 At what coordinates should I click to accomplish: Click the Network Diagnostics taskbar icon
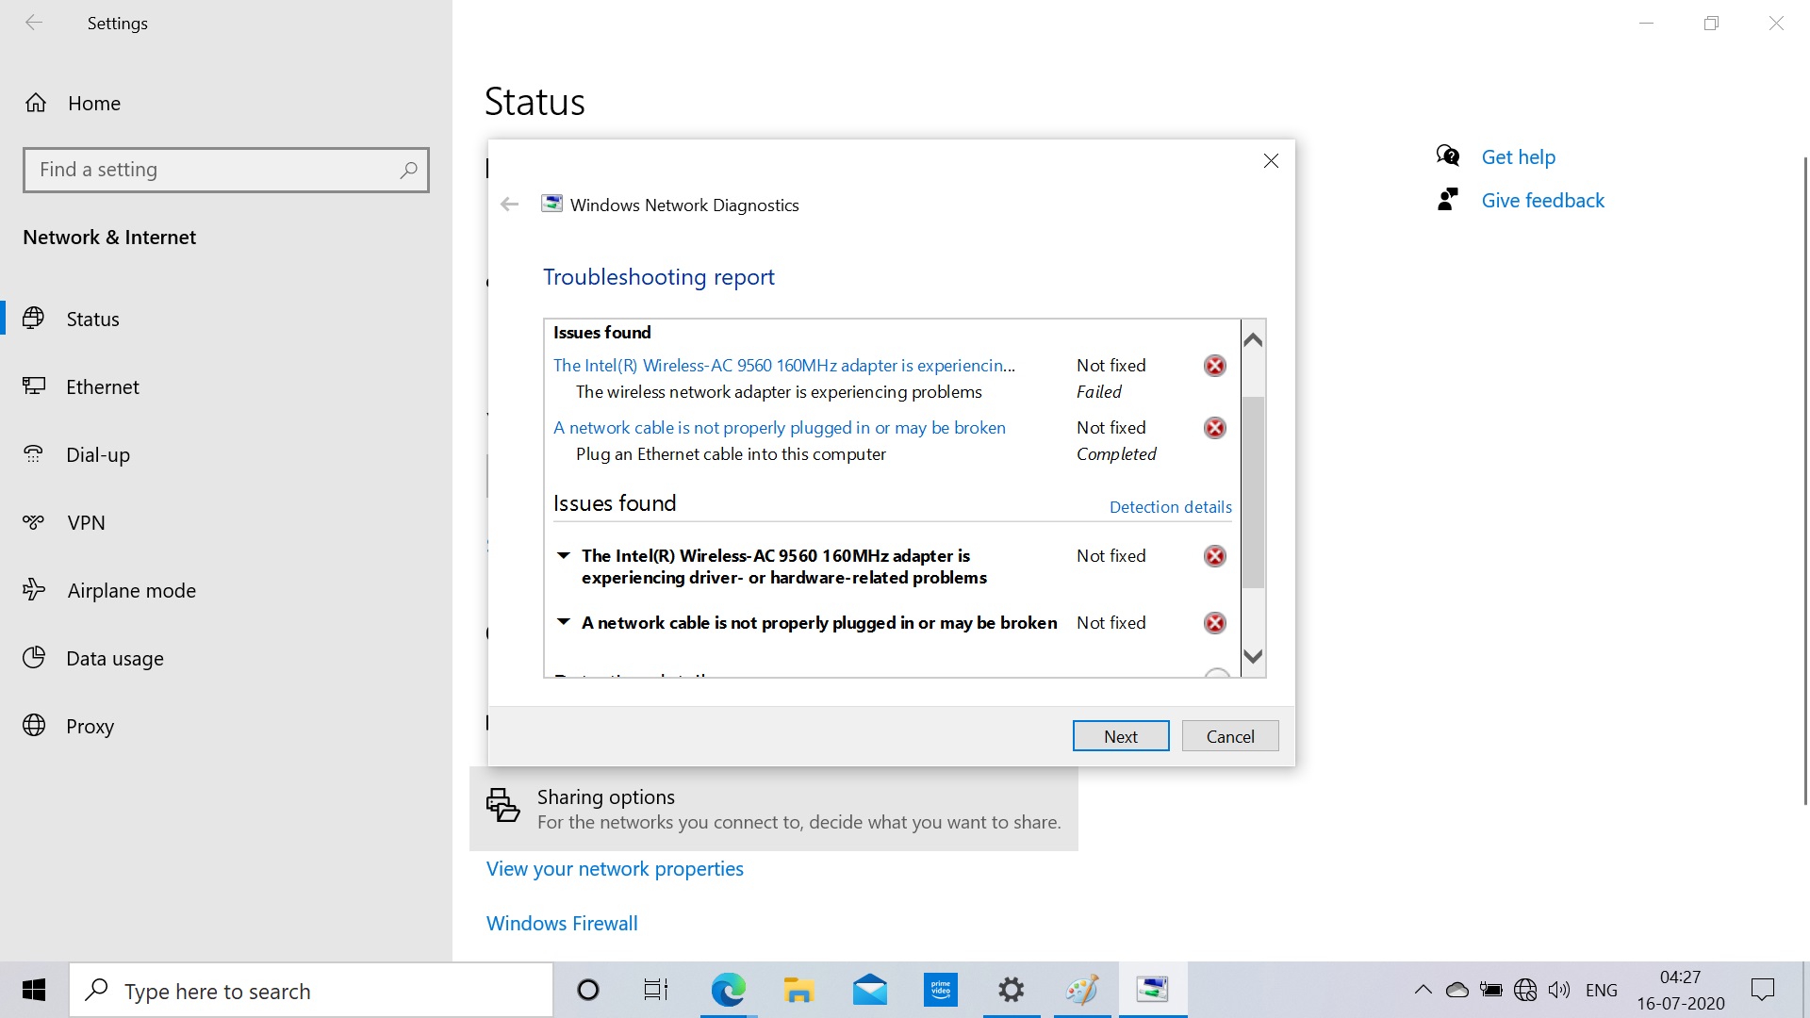coord(1153,990)
